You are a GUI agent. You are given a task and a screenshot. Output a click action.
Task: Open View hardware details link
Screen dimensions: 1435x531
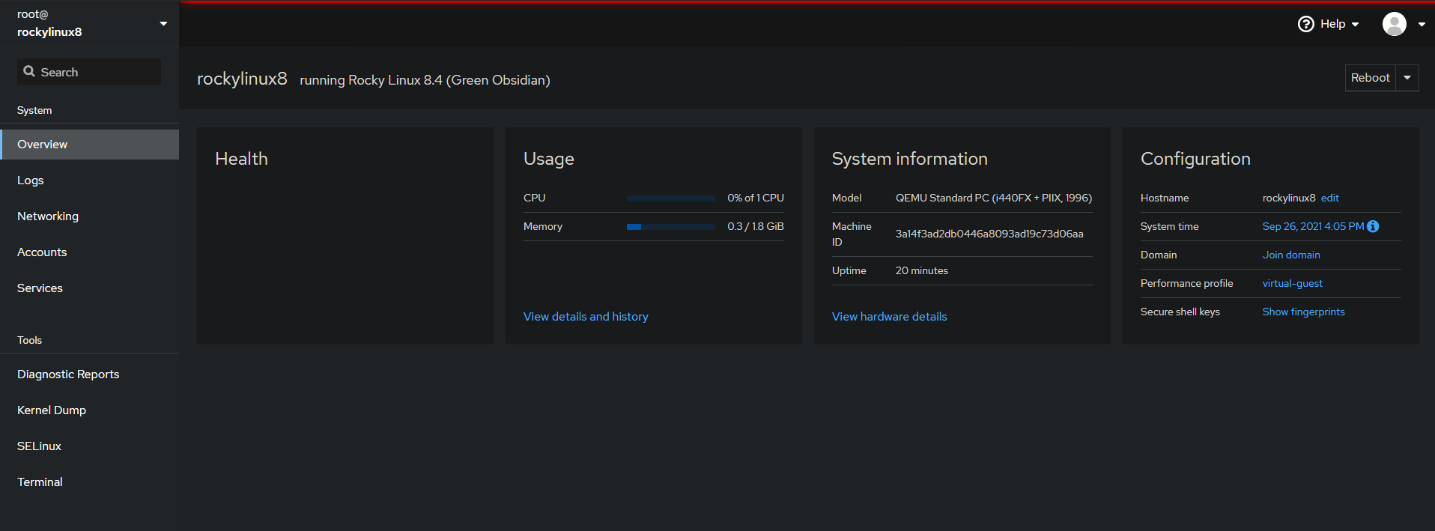point(889,317)
